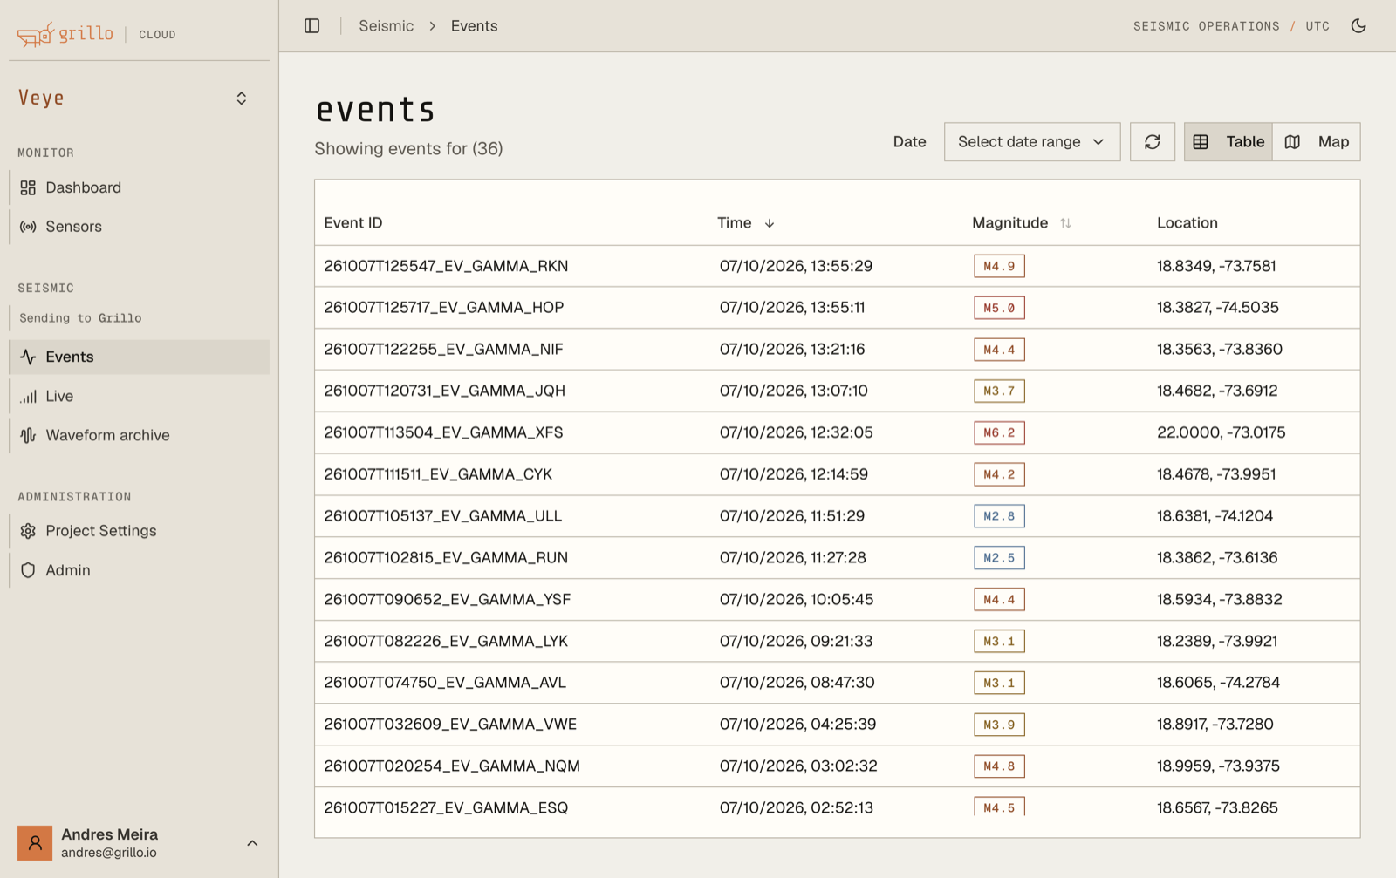Select event 261007T125547_EV_GAMMA_RKN
Screen dimensions: 1396x878
pyautogui.click(x=446, y=266)
